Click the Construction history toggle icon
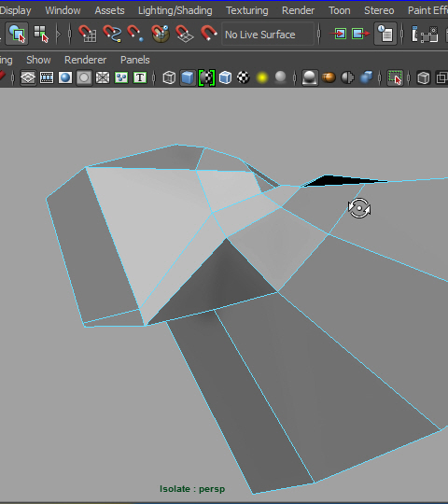 pos(385,34)
